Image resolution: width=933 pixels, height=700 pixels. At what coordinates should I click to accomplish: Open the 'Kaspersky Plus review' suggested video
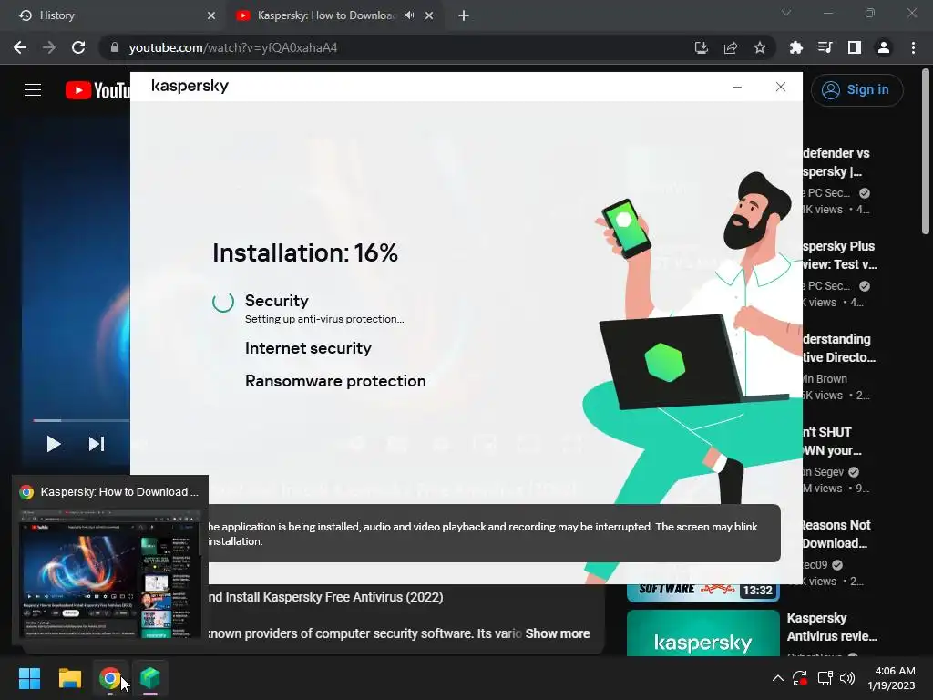(839, 255)
